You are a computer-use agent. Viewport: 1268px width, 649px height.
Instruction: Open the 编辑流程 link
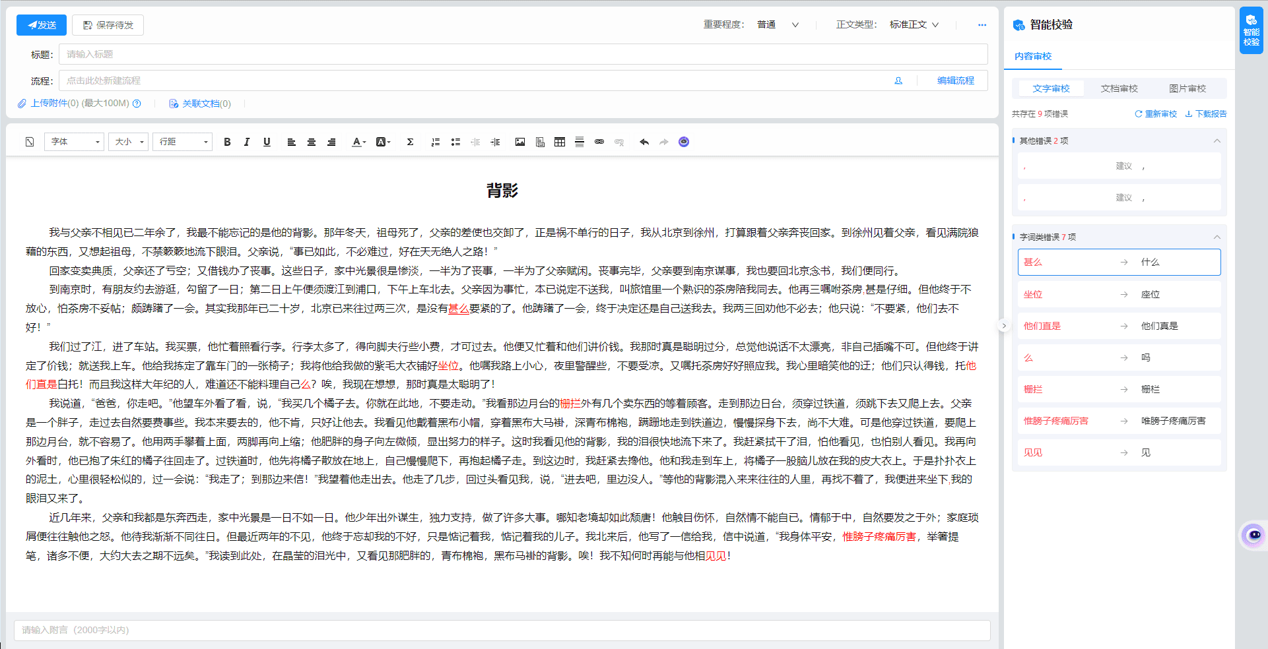[956, 80]
